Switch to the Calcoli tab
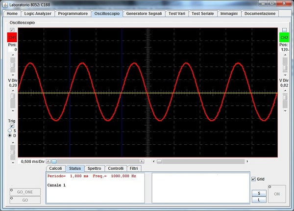The height and width of the screenshot is (211, 294). [x=55, y=168]
